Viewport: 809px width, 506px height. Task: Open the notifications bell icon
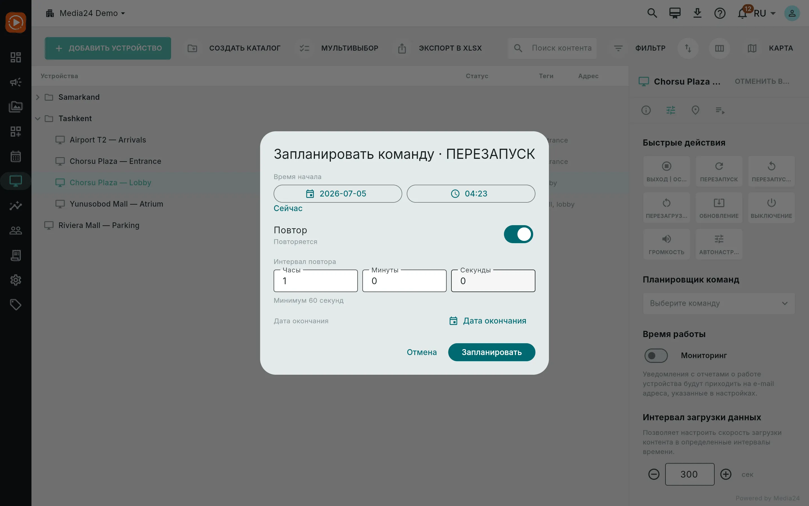pyautogui.click(x=742, y=13)
